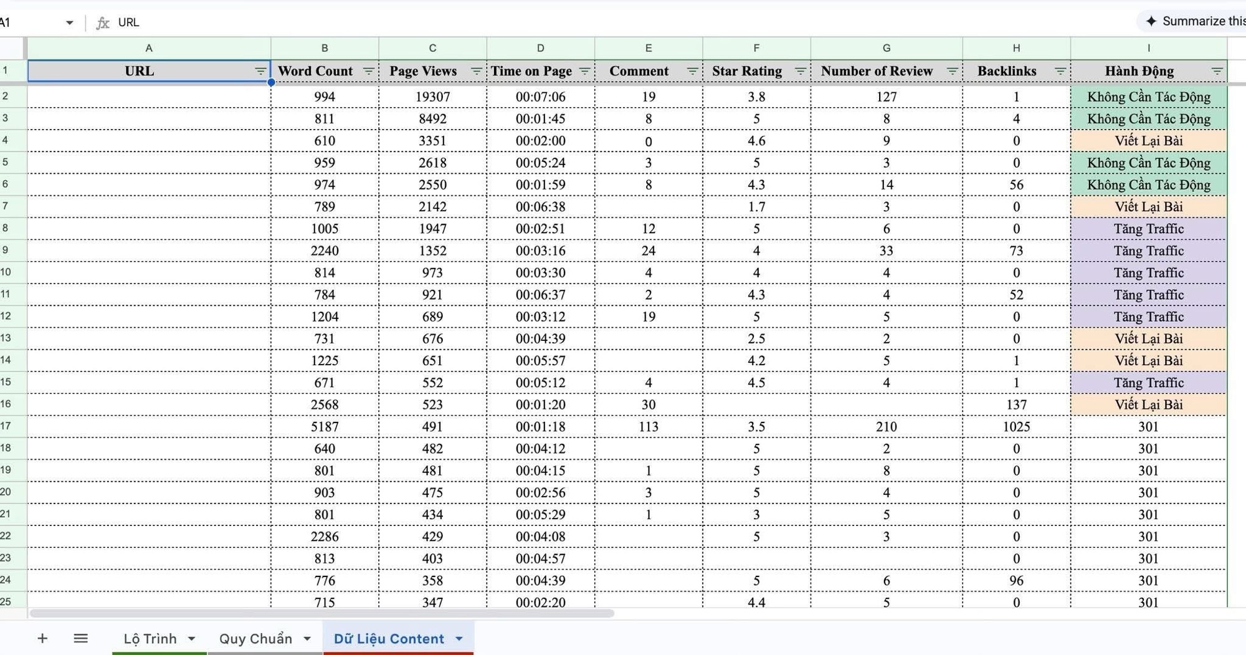Open the URL column filter icon
This screenshot has height=655, width=1246.
(x=260, y=71)
